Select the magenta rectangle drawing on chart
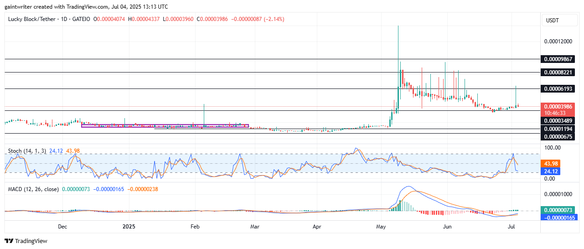This screenshot has width=584, height=249. point(165,125)
